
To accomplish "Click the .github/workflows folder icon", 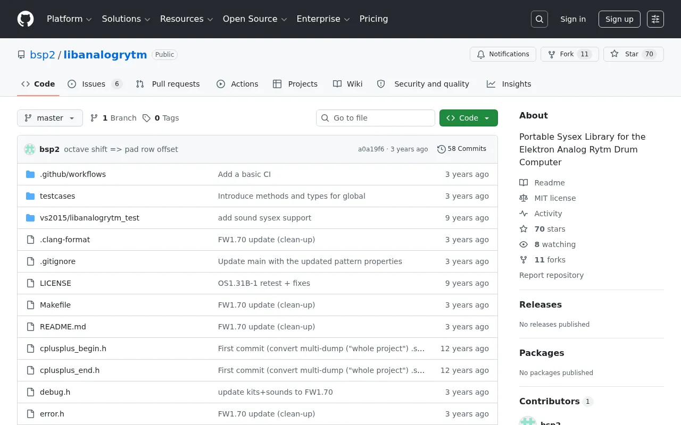I will tap(30, 174).
